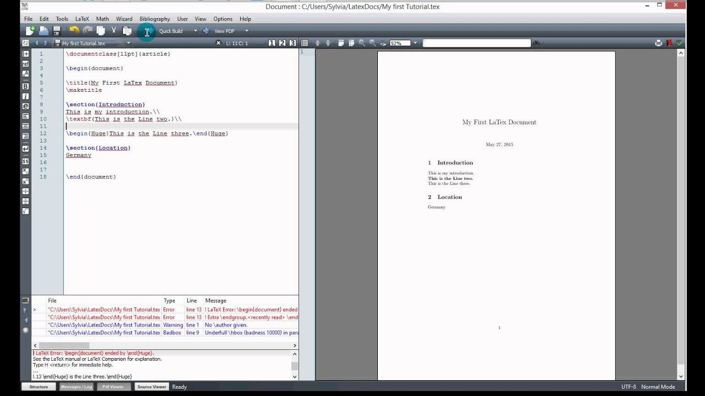This screenshot has height=396, width=705.
Task: Zoom in on the PDF viewer
Action: [x=362, y=43]
